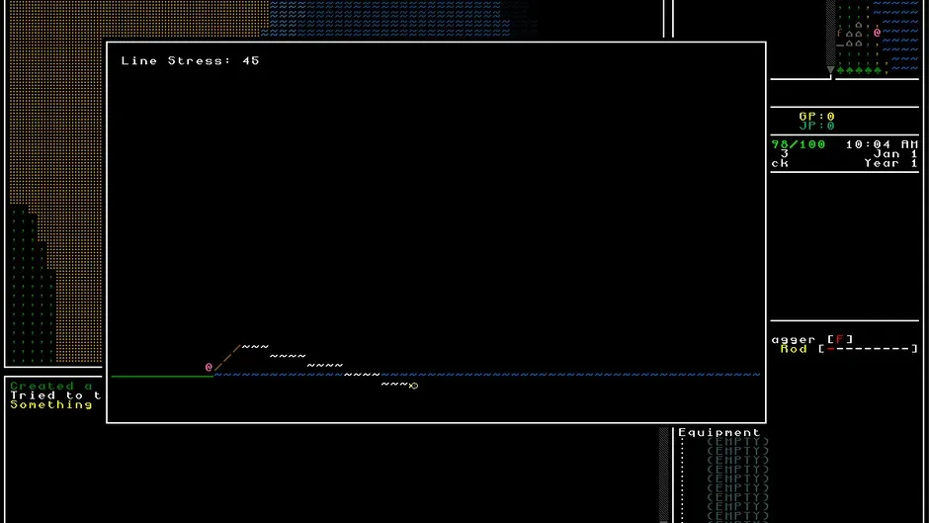Screen dimensions: 929x523
Task: Click the leftmost green tree on the minimap
Action: (840, 70)
